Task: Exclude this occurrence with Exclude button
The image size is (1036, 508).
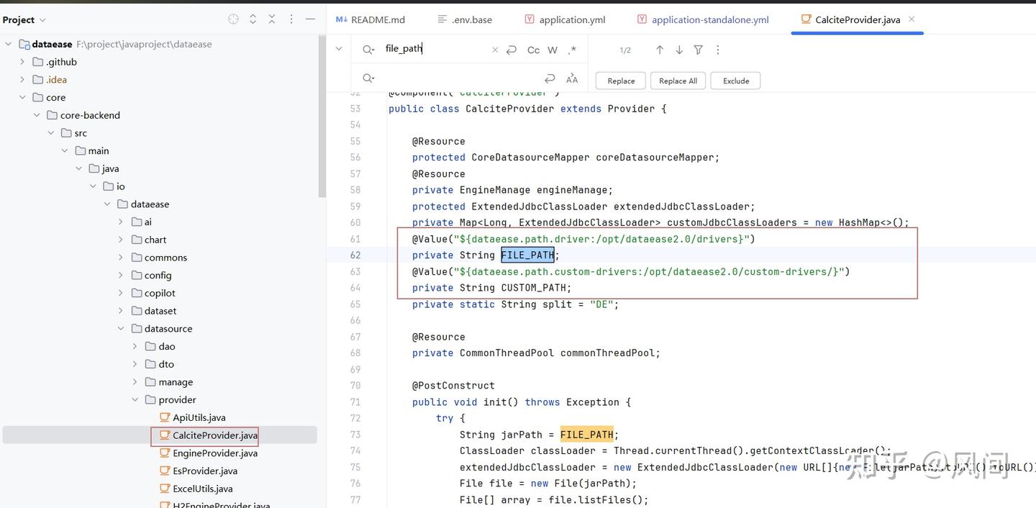Action: [735, 81]
